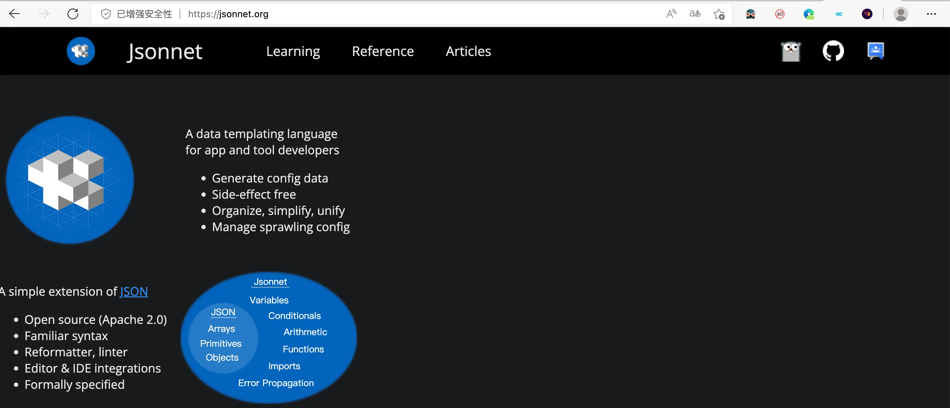Open the Learning menu item
Screen dimensions: 950x408
(293, 51)
